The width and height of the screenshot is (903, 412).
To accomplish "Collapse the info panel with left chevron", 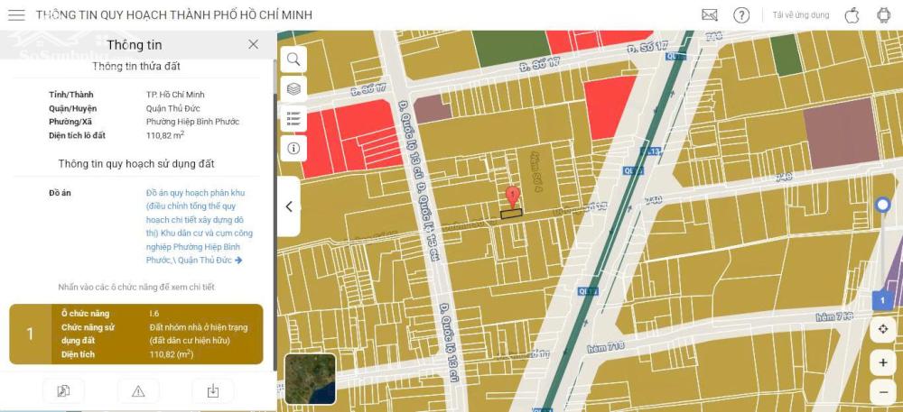I will point(289,206).
